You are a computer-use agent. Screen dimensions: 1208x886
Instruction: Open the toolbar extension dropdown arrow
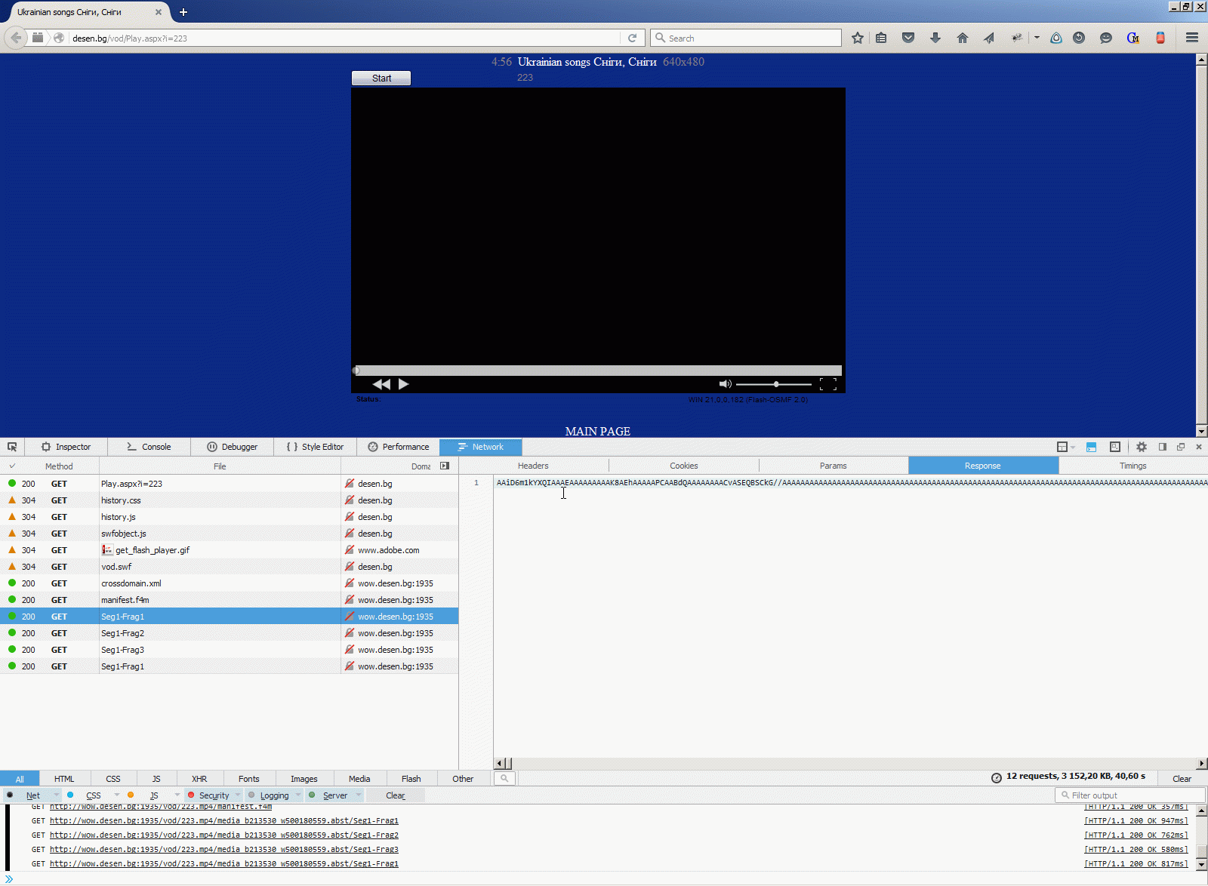coord(1037,38)
